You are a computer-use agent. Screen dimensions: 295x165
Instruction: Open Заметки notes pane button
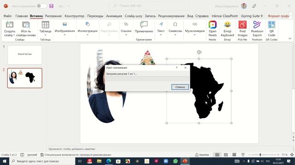click(x=202, y=155)
